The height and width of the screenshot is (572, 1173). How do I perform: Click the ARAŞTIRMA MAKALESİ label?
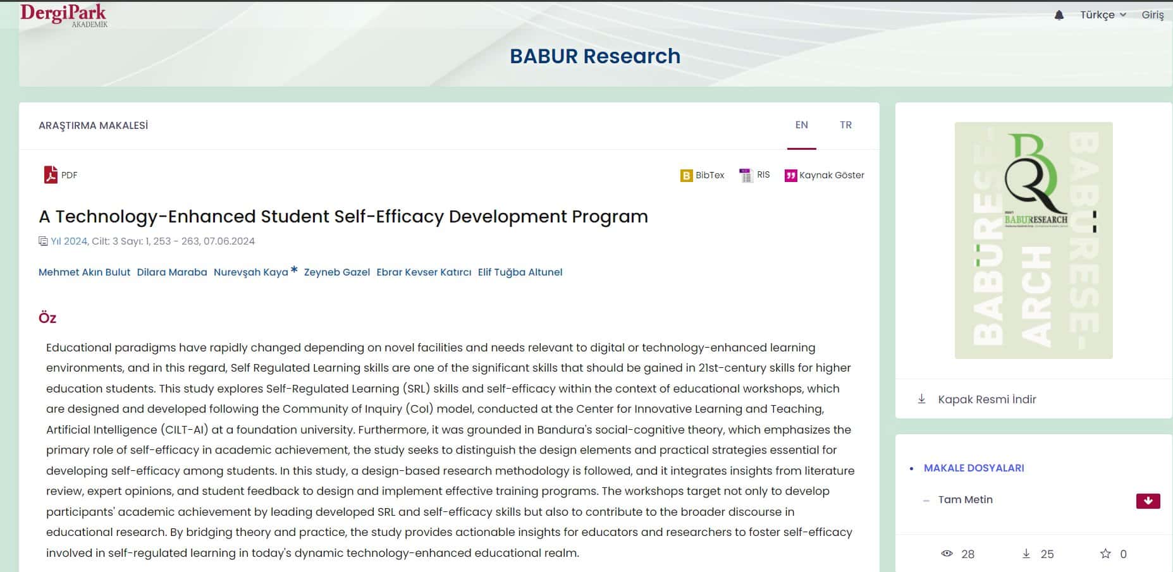[x=94, y=126]
